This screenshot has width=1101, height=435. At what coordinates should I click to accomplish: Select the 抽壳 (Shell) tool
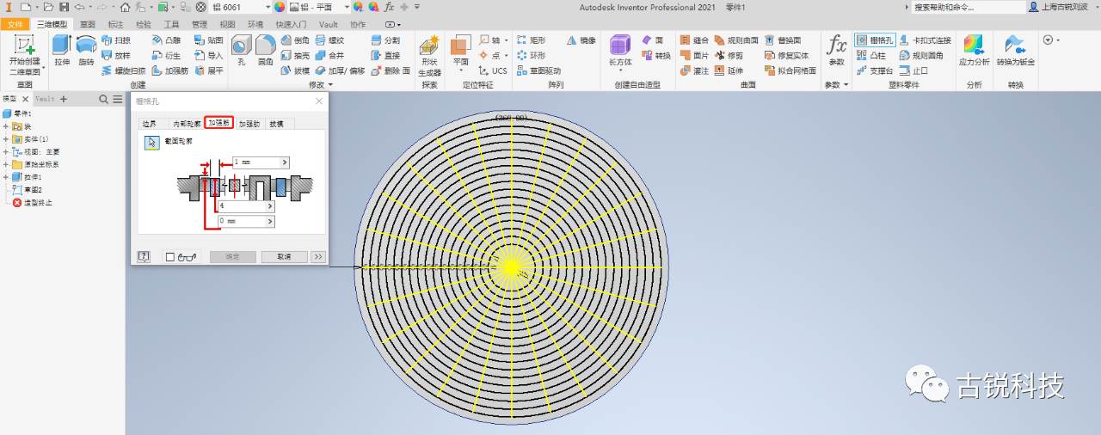295,55
